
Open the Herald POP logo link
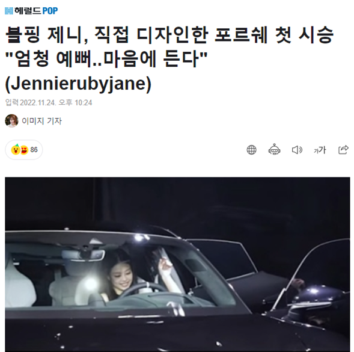(x=31, y=11)
